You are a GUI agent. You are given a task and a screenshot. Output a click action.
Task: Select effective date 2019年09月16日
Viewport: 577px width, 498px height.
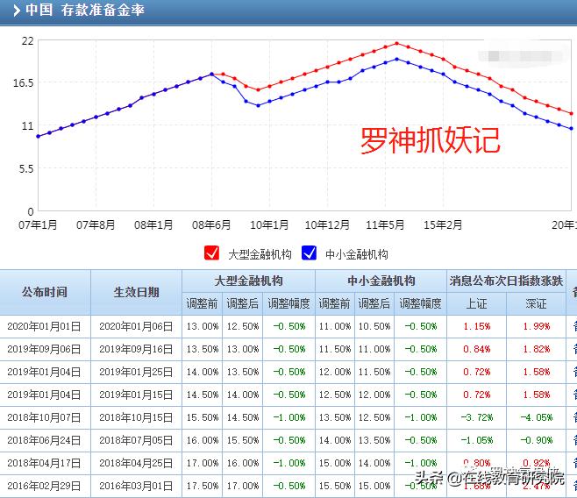click(x=136, y=349)
